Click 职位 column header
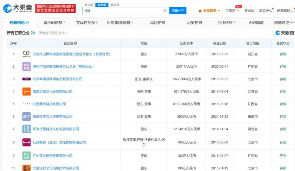Screen dimensions: 295x171 (144, 43)
